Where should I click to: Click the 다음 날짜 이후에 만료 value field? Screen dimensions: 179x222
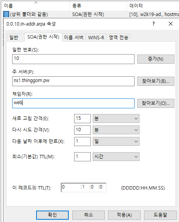tap(82, 141)
